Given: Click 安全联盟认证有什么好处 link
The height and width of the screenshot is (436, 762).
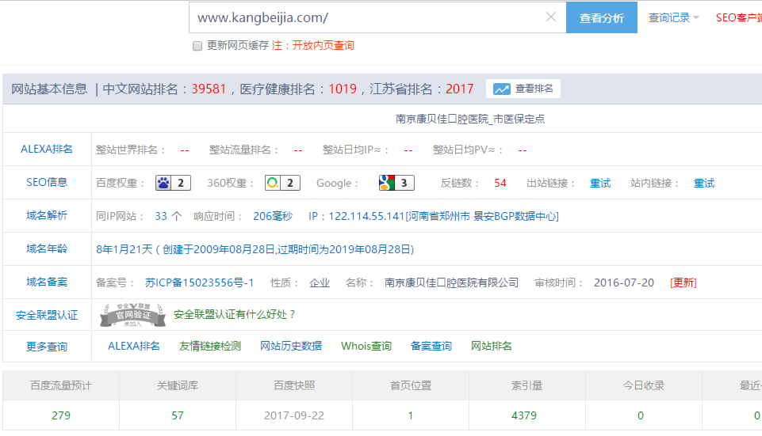Looking at the screenshot, I should click(x=235, y=315).
